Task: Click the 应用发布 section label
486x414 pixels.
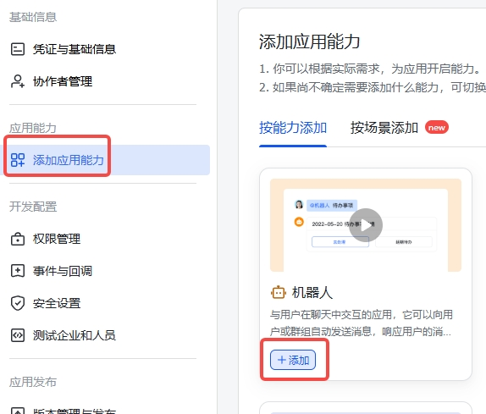Action: (x=33, y=382)
